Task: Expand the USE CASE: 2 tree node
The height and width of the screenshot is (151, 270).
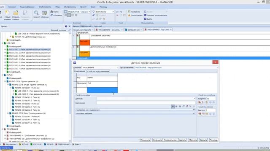Action: coord(5,53)
